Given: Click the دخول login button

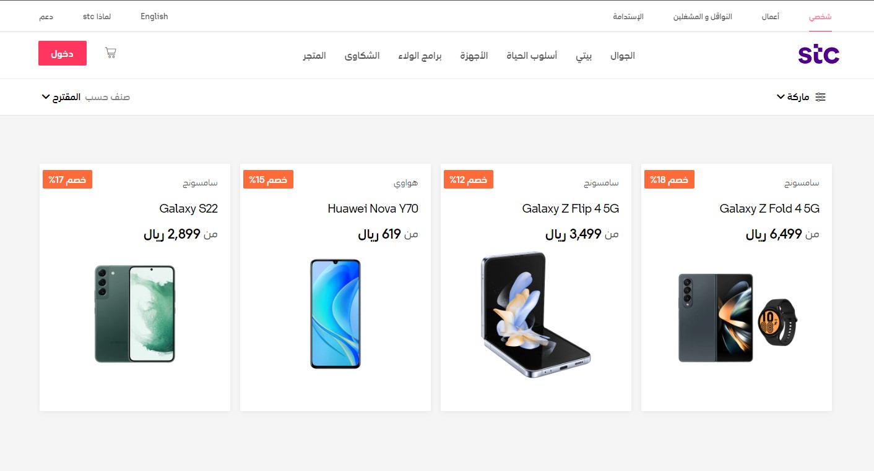Looking at the screenshot, I should [63, 53].
